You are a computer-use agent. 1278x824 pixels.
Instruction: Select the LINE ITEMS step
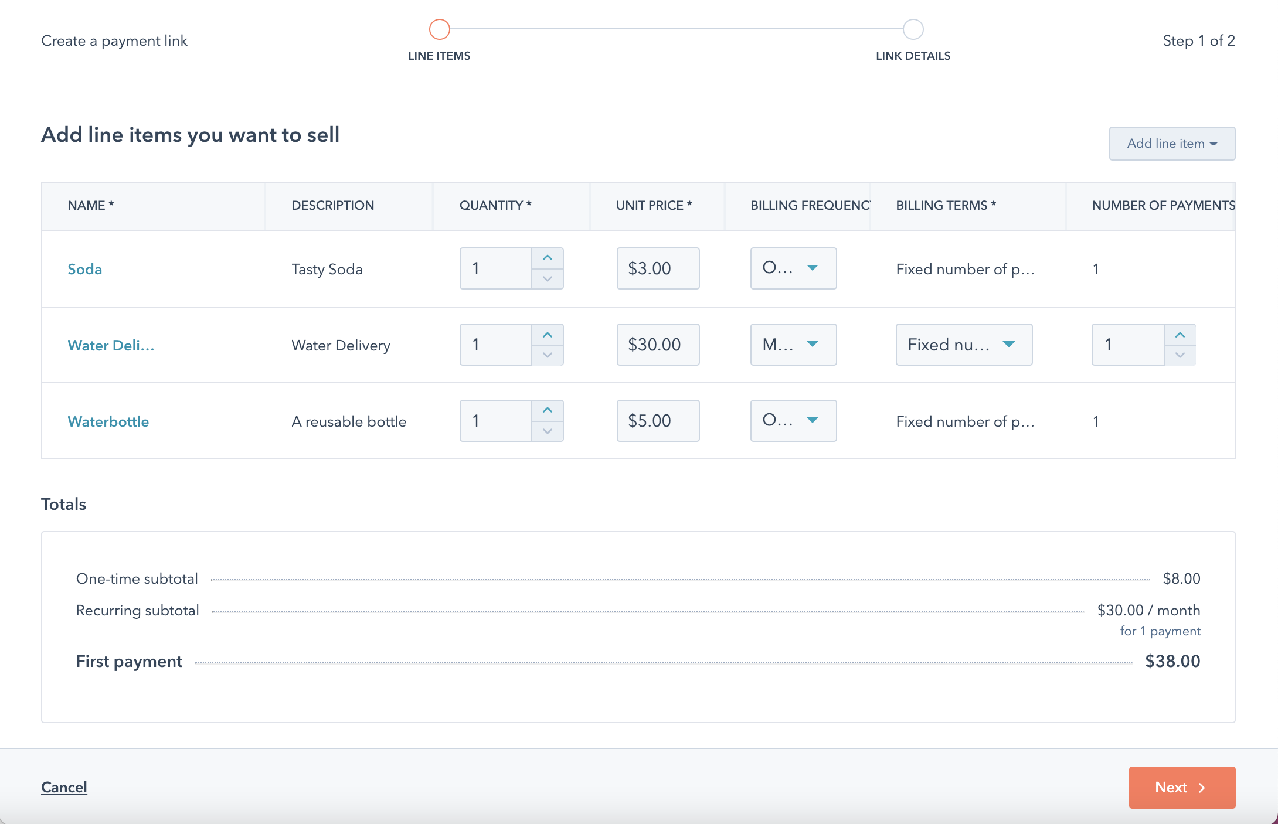pyautogui.click(x=439, y=28)
